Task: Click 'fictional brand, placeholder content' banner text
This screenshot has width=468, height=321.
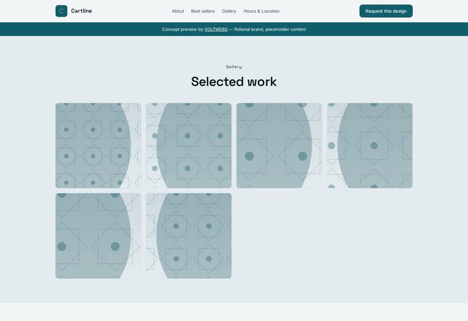Action: pyautogui.click(x=270, y=29)
